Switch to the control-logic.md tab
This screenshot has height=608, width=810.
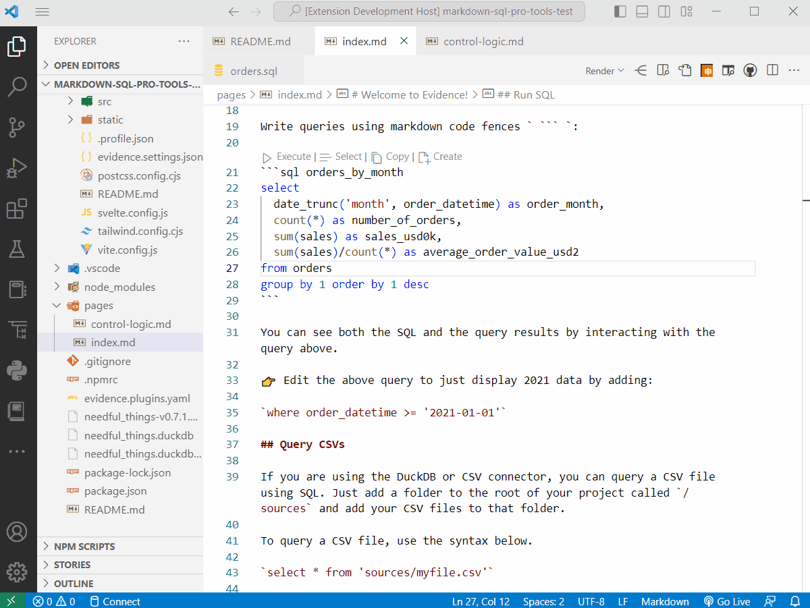point(483,41)
